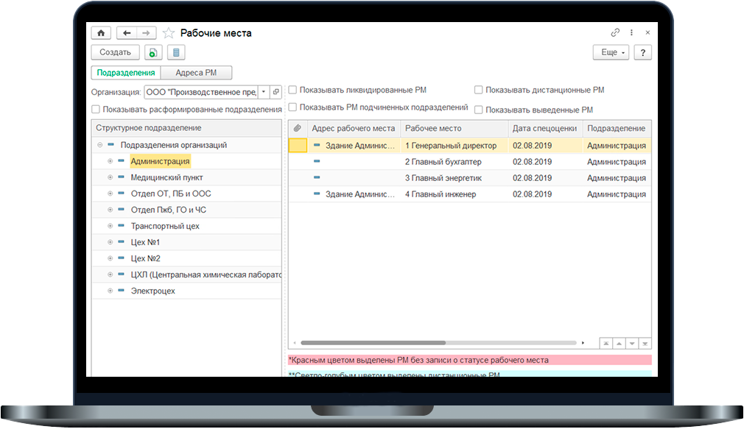This screenshot has width=744, height=429.
Task: Expand Отдел ОТ, ПБ и ООС node
Action: click(x=110, y=194)
